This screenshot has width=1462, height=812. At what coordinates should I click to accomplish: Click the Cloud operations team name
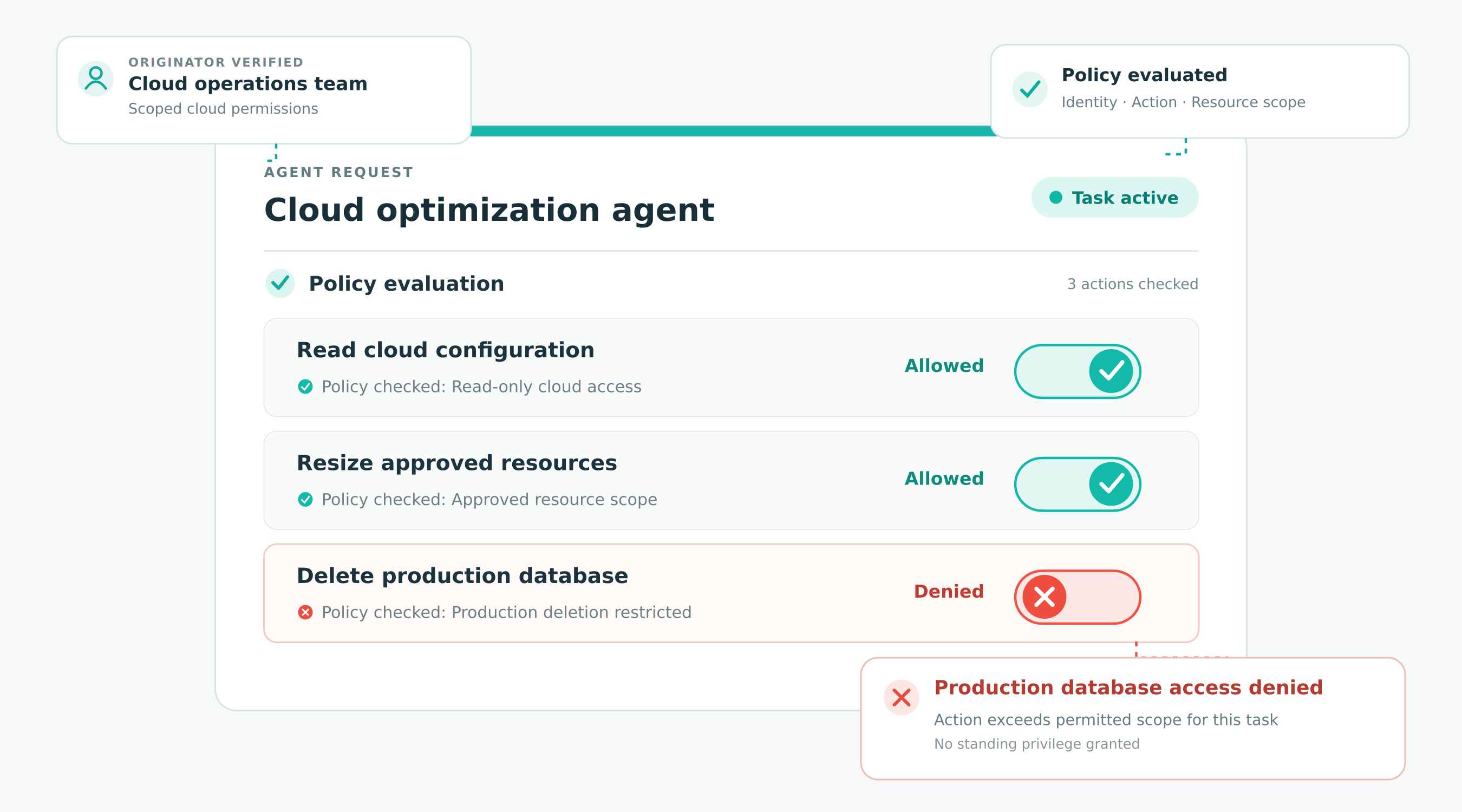247,83
